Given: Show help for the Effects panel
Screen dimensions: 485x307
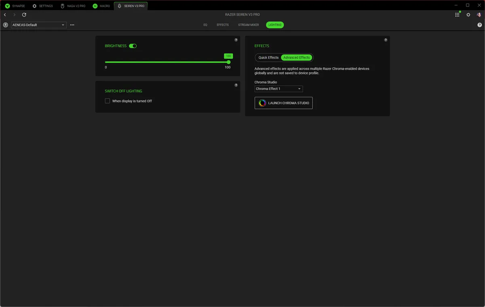Looking at the screenshot, I should (x=386, y=40).
